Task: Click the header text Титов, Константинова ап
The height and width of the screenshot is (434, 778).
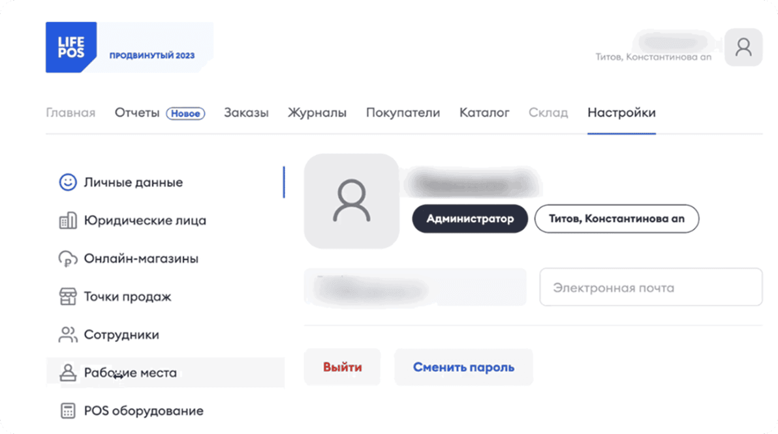Action: pyautogui.click(x=653, y=57)
